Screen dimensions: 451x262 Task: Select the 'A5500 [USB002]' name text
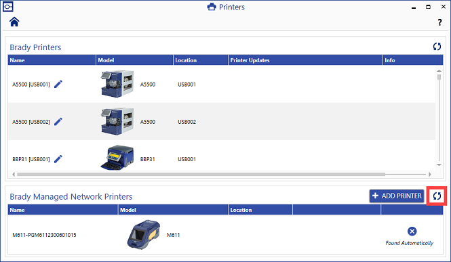[x=31, y=122]
